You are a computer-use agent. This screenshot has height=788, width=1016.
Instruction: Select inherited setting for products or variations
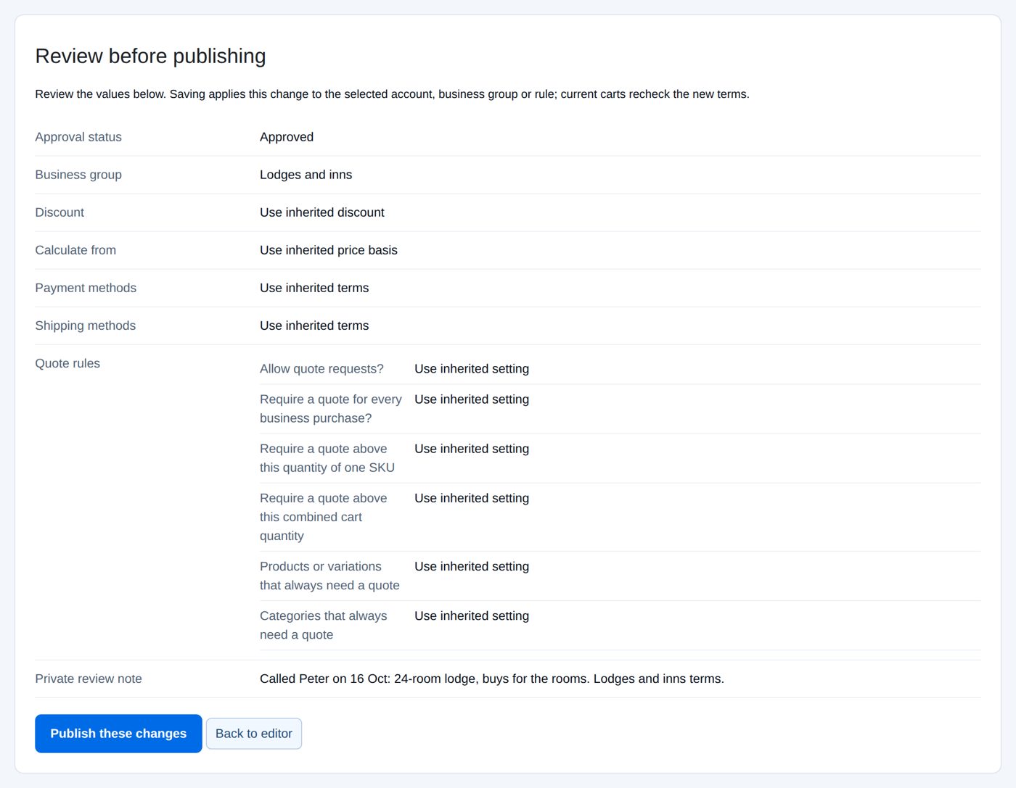pos(472,566)
